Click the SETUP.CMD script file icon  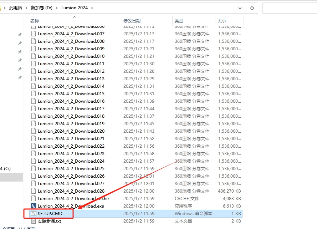coord(34,213)
